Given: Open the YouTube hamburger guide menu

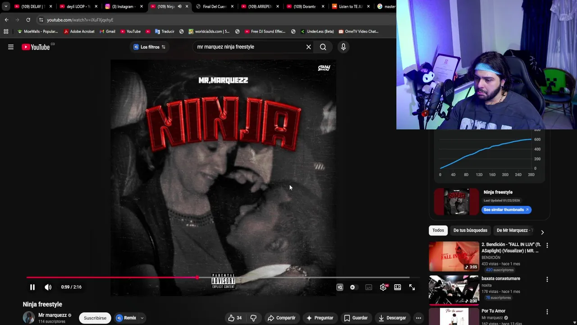Looking at the screenshot, I should pyautogui.click(x=11, y=47).
